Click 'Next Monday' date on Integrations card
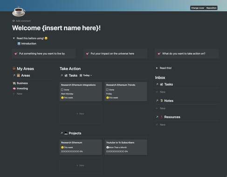227x177 pixels. click(x=67, y=94)
